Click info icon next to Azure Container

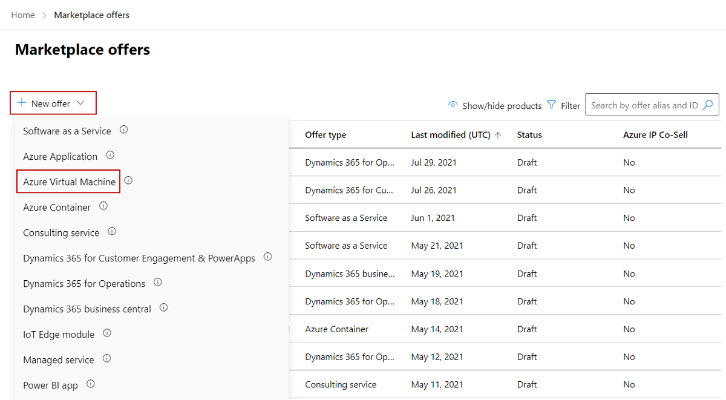(103, 206)
